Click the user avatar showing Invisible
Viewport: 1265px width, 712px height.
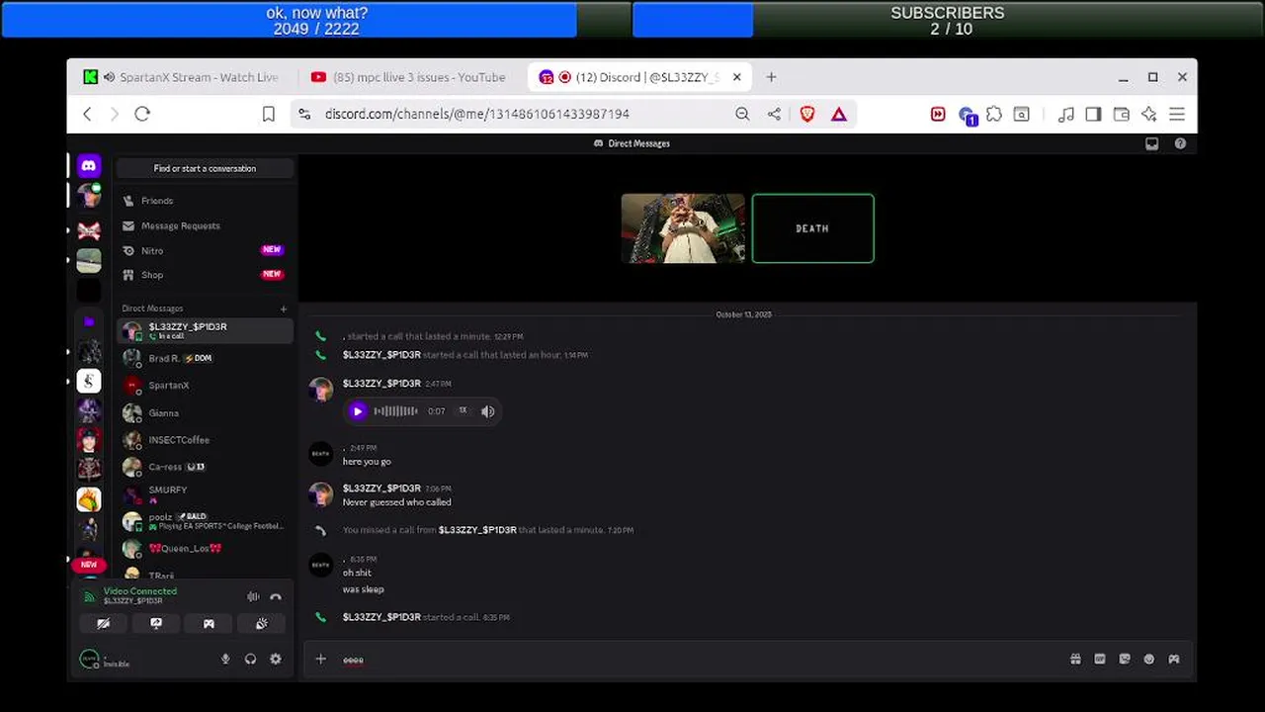(89, 659)
